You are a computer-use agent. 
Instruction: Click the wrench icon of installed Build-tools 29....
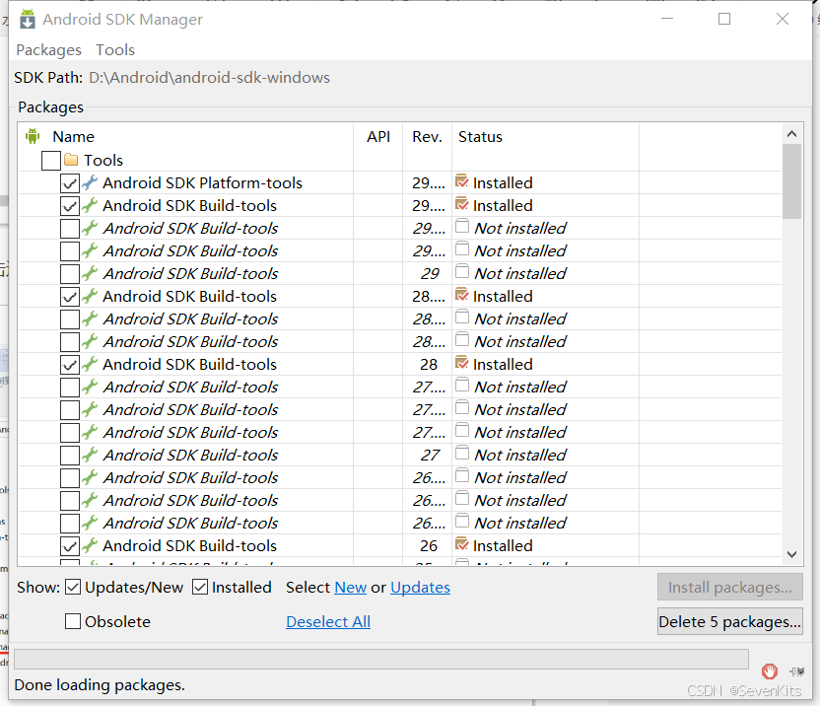click(90, 205)
